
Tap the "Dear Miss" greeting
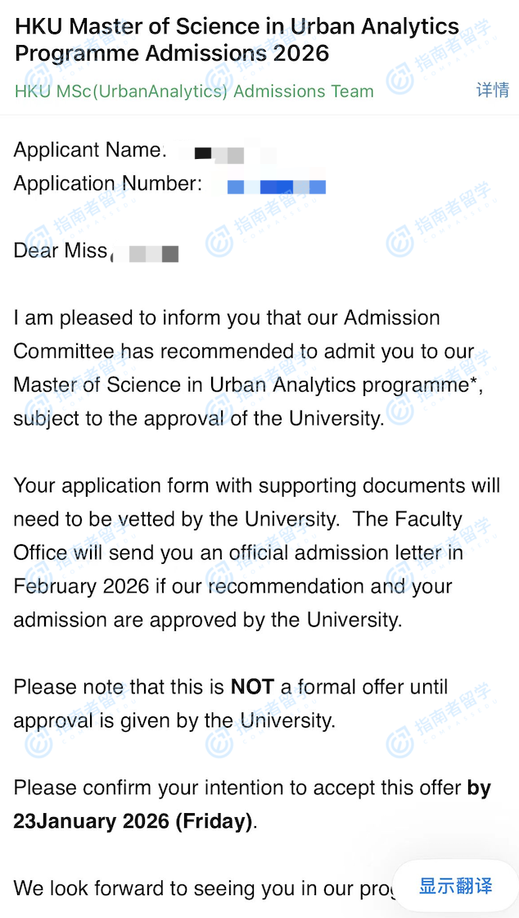[x=61, y=251]
